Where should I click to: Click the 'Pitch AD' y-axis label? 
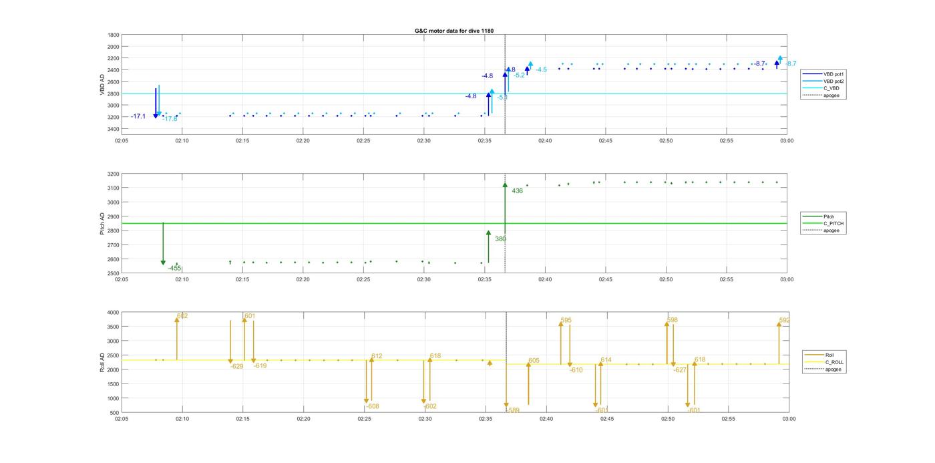(x=102, y=224)
